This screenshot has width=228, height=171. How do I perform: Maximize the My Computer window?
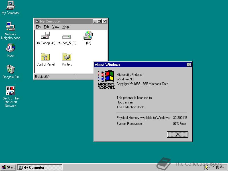[99, 21]
